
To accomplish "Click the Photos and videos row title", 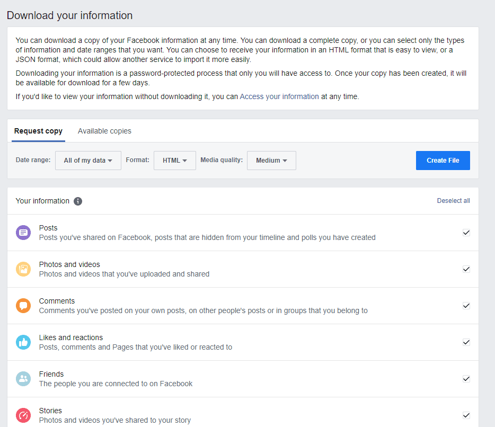I will (x=69, y=264).
